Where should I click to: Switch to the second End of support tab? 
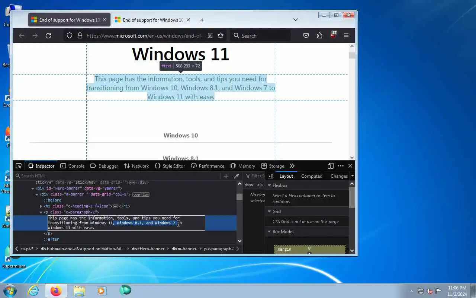(153, 20)
